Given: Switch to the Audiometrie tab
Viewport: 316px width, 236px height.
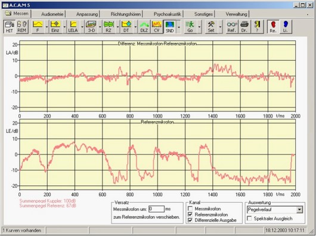Looking at the screenshot, I should [52, 14].
